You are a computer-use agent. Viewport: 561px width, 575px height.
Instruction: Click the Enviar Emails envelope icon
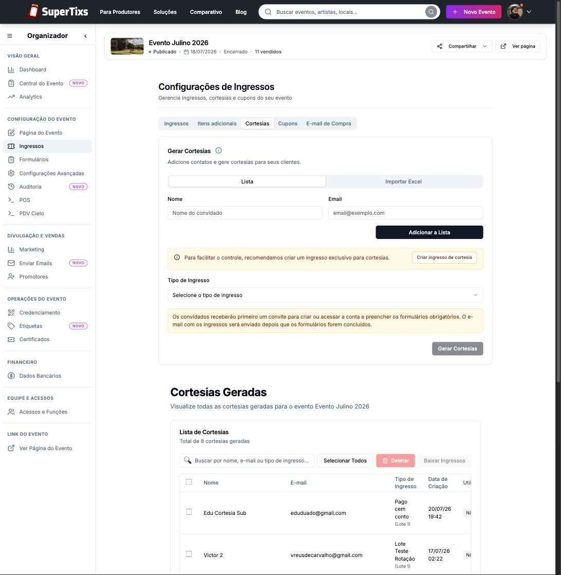coord(11,263)
